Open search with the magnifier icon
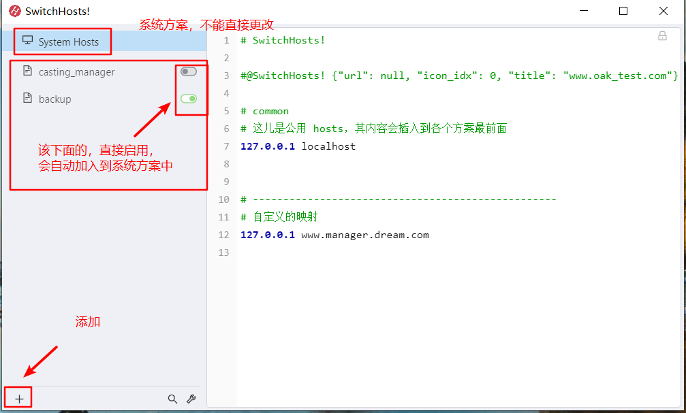686x413 pixels. click(x=172, y=399)
